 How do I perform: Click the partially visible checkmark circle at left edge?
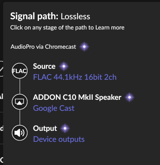click(x=2, y=68)
